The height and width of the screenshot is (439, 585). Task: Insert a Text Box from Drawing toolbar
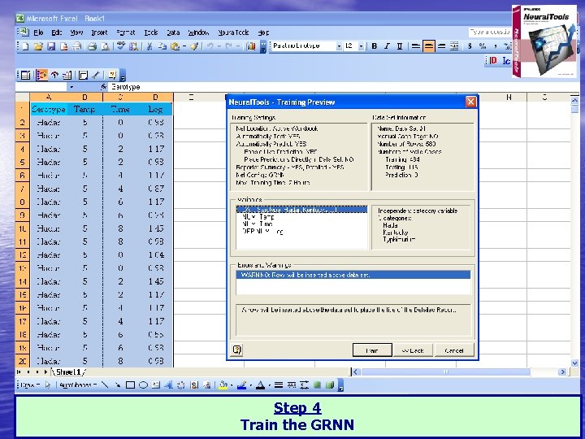point(156,385)
